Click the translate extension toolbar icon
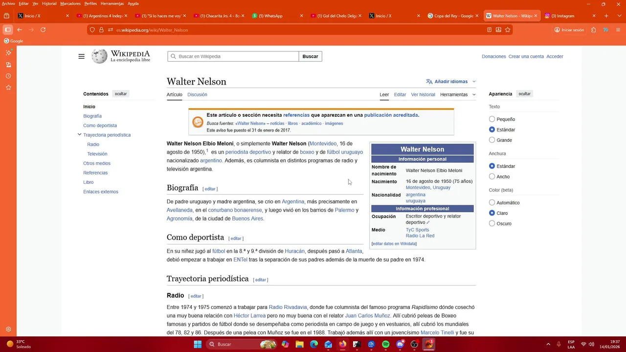The height and width of the screenshot is (352, 626). pos(605,30)
